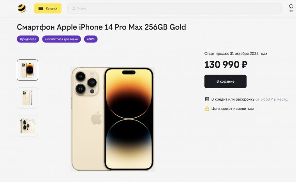
Task: Select the Предзаказ badge
Action: point(28,39)
